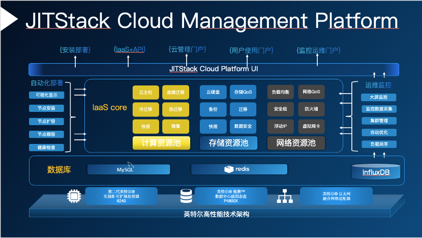Click the network topology icon
Screen dimensions: 422x238
pos(285,196)
